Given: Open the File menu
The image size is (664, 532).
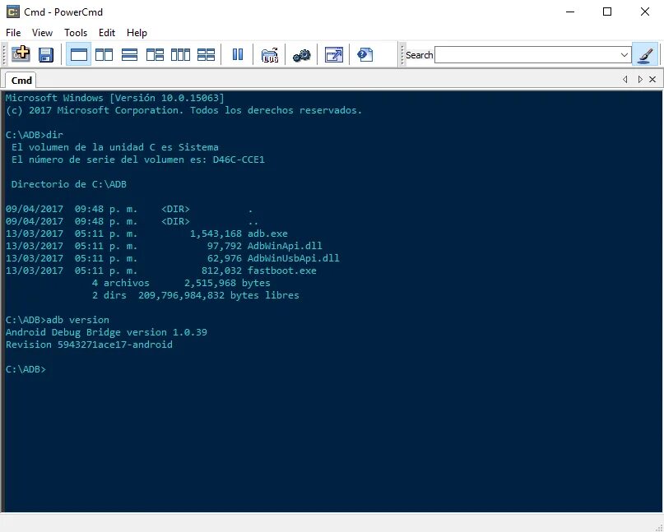Looking at the screenshot, I should coord(13,33).
